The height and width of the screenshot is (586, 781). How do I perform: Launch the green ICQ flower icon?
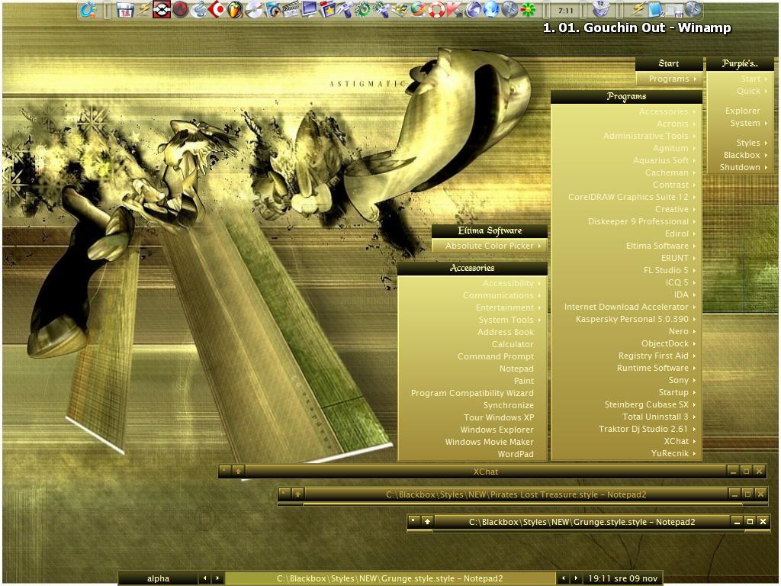coord(528,9)
